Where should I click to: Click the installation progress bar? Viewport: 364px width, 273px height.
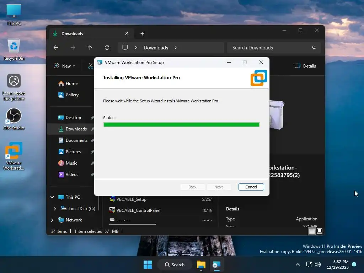pyautogui.click(x=182, y=125)
